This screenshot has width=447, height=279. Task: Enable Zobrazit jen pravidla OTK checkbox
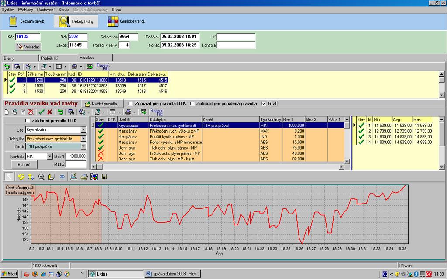(x=131, y=104)
